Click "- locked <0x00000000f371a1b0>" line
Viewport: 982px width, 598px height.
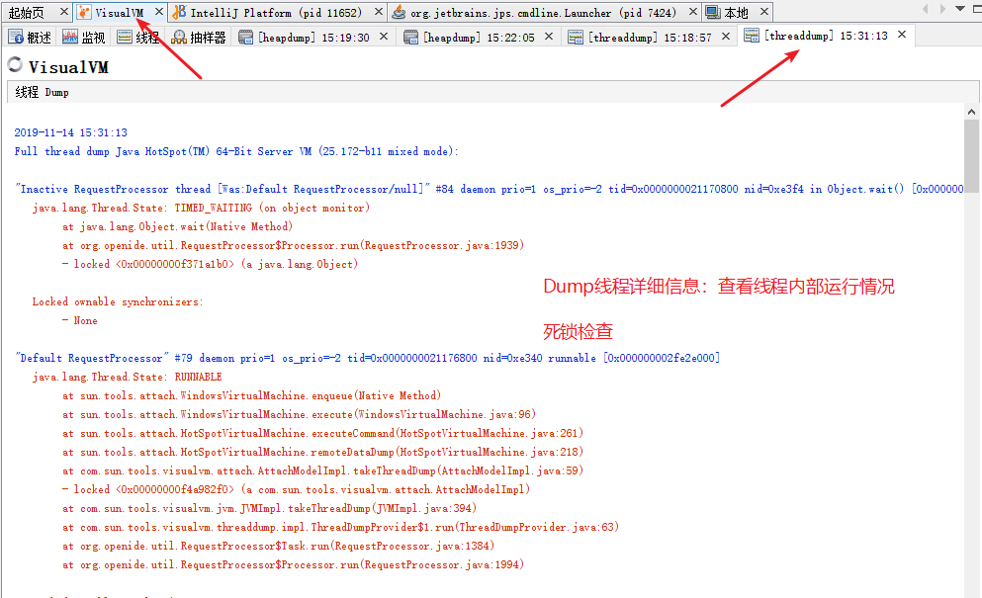[x=210, y=264]
